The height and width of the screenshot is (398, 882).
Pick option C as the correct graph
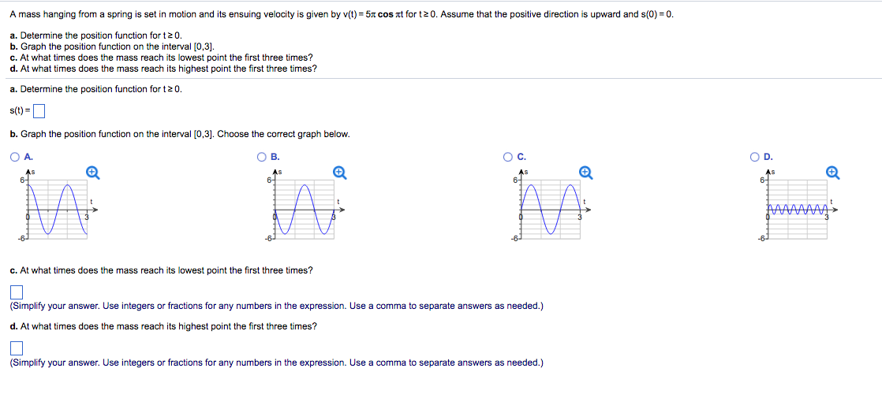tap(509, 156)
